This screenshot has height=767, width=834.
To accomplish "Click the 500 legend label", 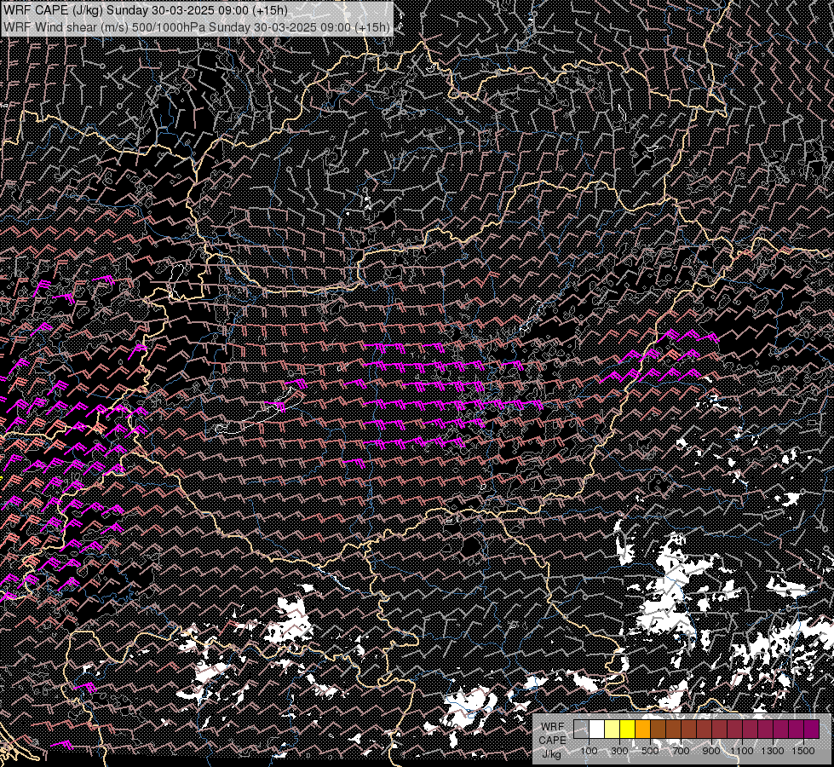I will tap(650, 751).
